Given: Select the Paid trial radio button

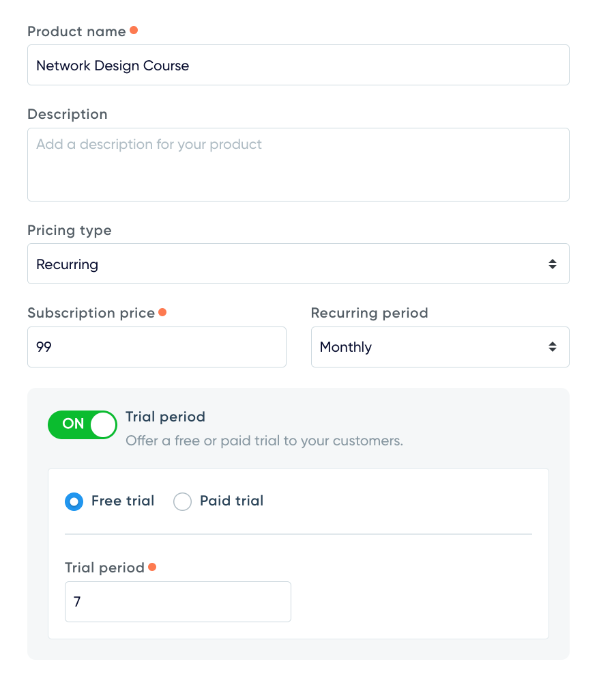Looking at the screenshot, I should tap(182, 502).
